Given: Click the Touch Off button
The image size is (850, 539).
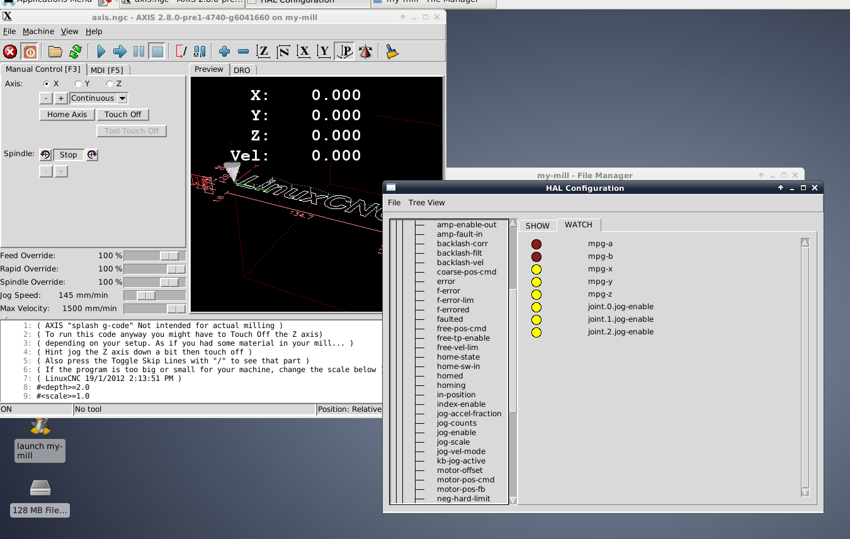Looking at the screenshot, I should click(x=123, y=115).
